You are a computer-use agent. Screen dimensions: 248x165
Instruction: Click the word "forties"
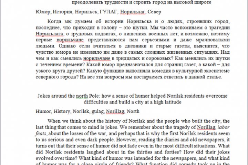(172, 152)
